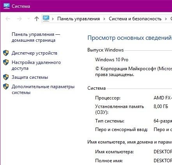Select the DESKTOP value beside Полное имя

(x=163, y=161)
